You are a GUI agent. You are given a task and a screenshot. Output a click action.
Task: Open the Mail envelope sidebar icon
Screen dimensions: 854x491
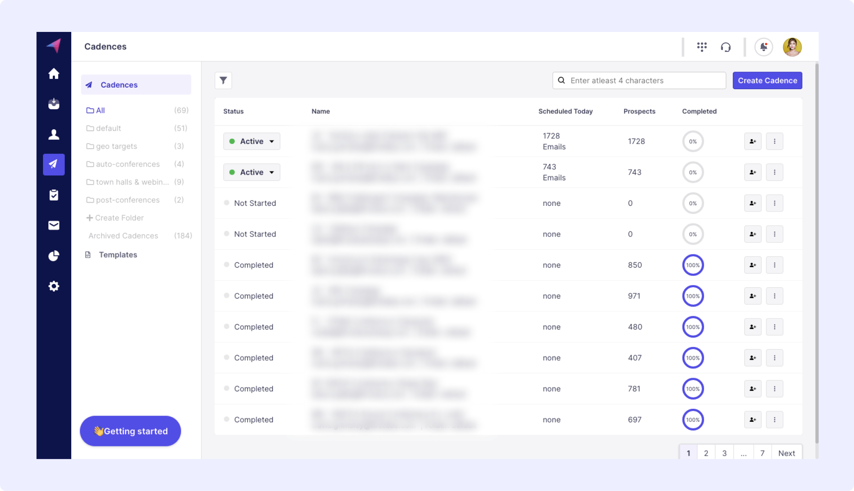tap(54, 225)
